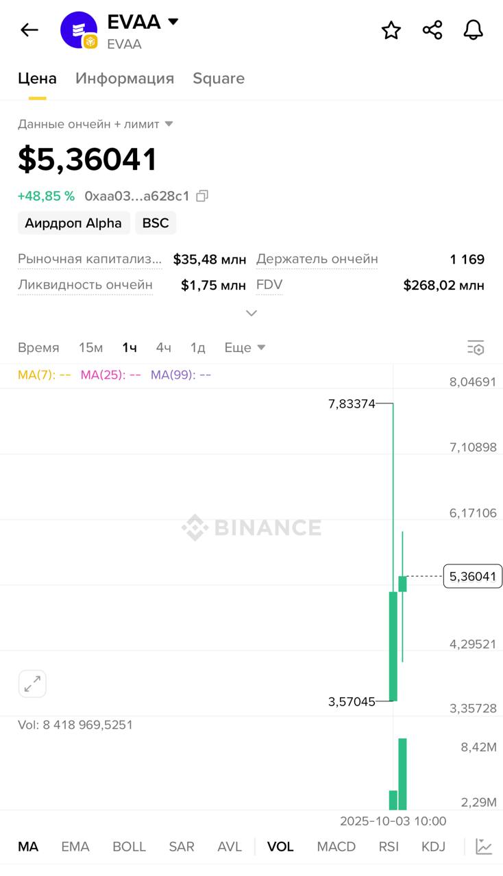Open the 'Еще' timeframe dropdown

coord(245,348)
